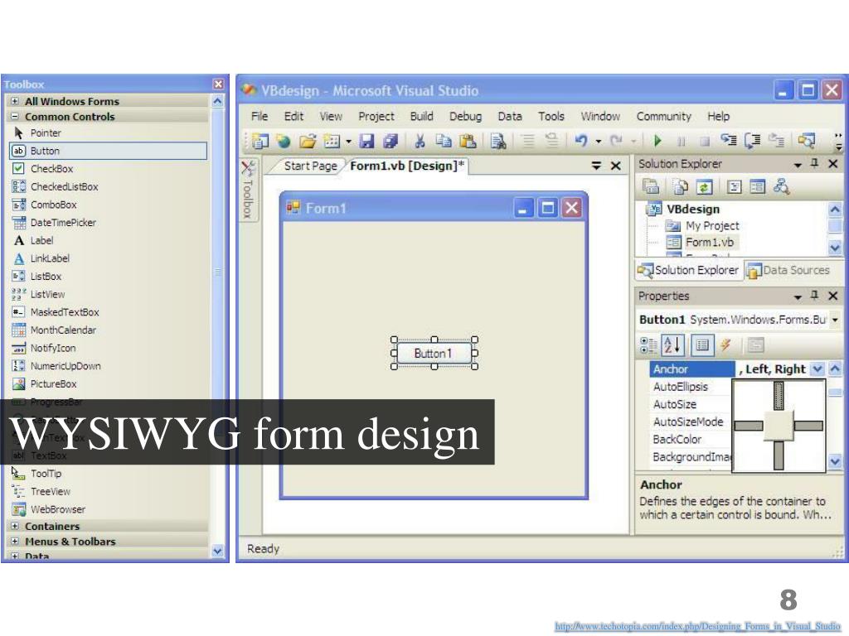
Task: Click the Paste toolbar icon
Action: [x=468, y=141]
